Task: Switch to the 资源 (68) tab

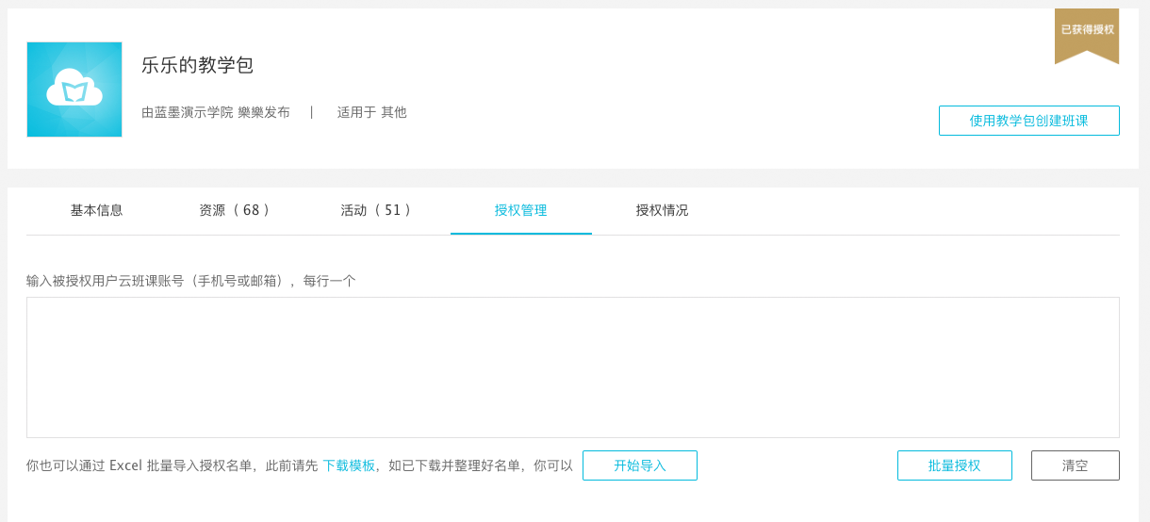Action: [236, 210]
